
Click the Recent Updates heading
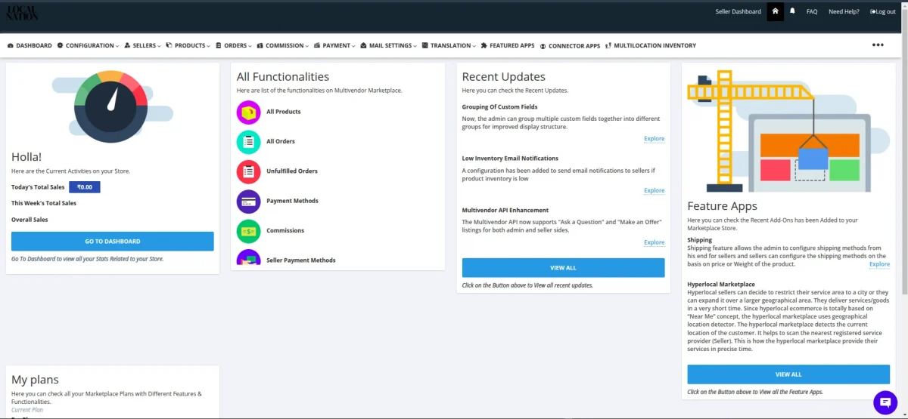[504, 77]
